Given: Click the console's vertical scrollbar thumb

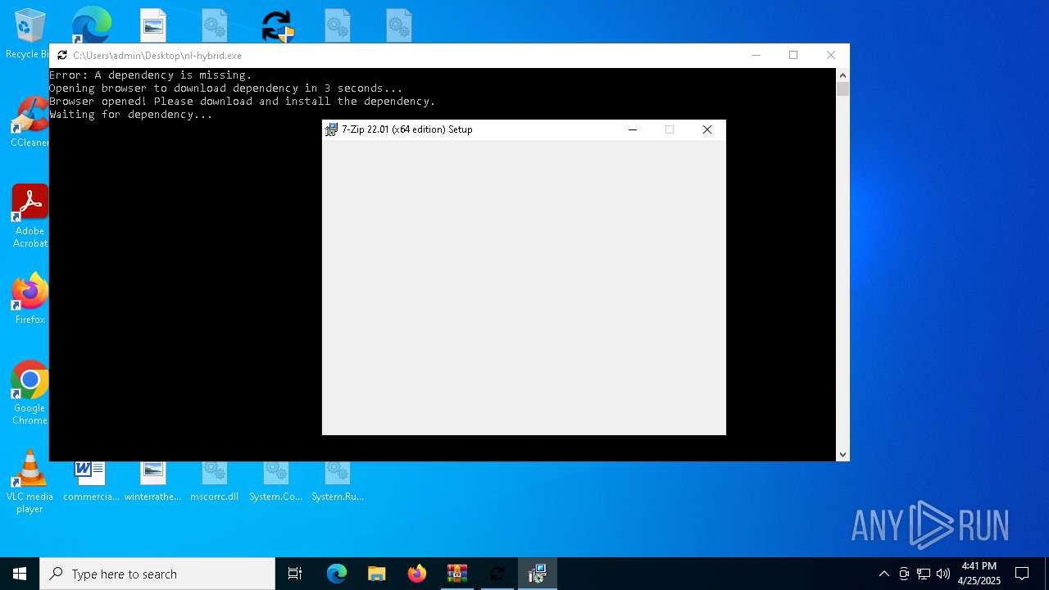Looking at the screenshot, I should 842,88.
